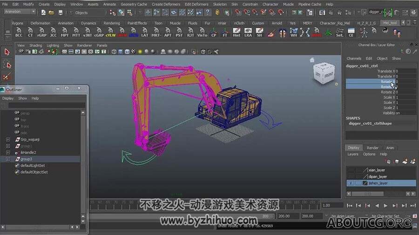Click the Hist shelf icon
The image size is (419, 235).
pos(237,32)
